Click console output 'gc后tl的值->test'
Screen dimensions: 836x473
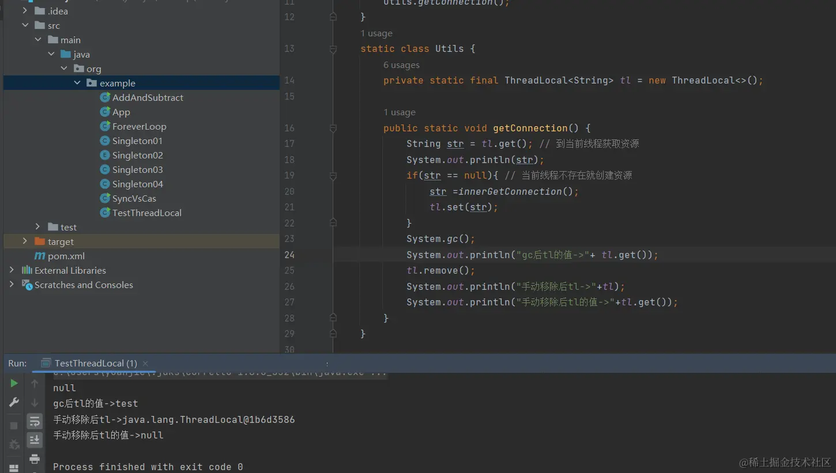[96, 404]
